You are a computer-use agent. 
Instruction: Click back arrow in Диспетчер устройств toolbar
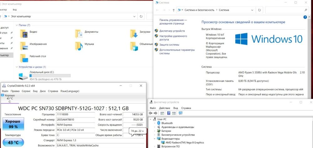(x=151, y=113)
